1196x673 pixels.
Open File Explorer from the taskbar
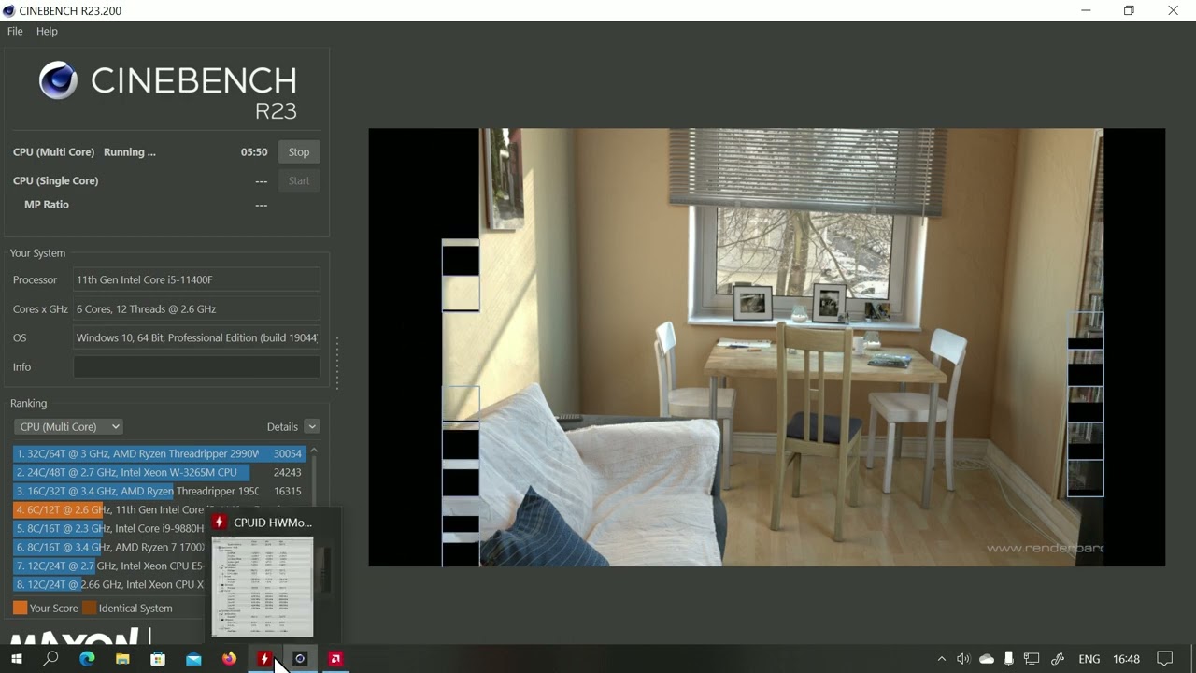[122, 659]
